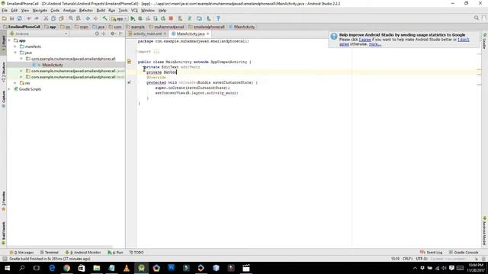This screenshot has height=274, width=488.
Task: Click the red Stop icon
Action: (171, 18)
